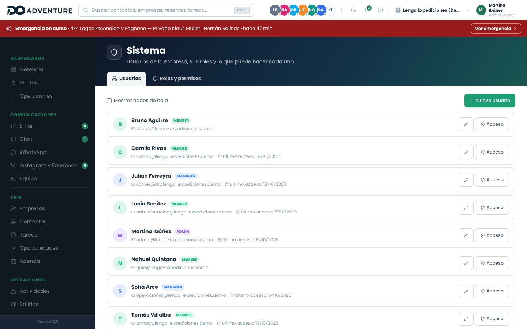
Task: Click the LB user avatar in header
Action: point(275,10)
